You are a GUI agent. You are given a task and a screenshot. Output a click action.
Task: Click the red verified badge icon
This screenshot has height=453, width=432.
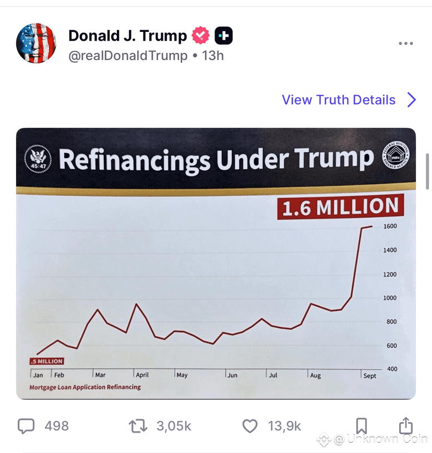click(201, 36)
